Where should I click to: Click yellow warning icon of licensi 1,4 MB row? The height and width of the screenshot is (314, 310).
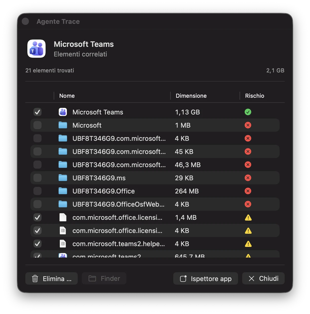(248, 218)
